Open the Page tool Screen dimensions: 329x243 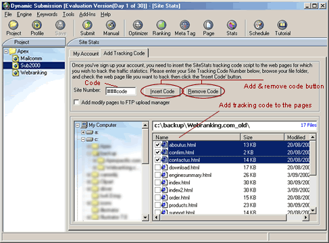209,28
